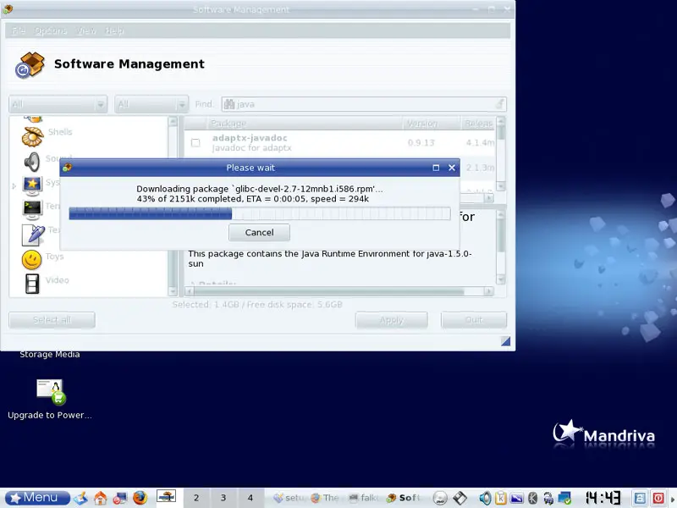Open the View menu in Software Management
Screen dimensions: 677x508
(86, 30)
